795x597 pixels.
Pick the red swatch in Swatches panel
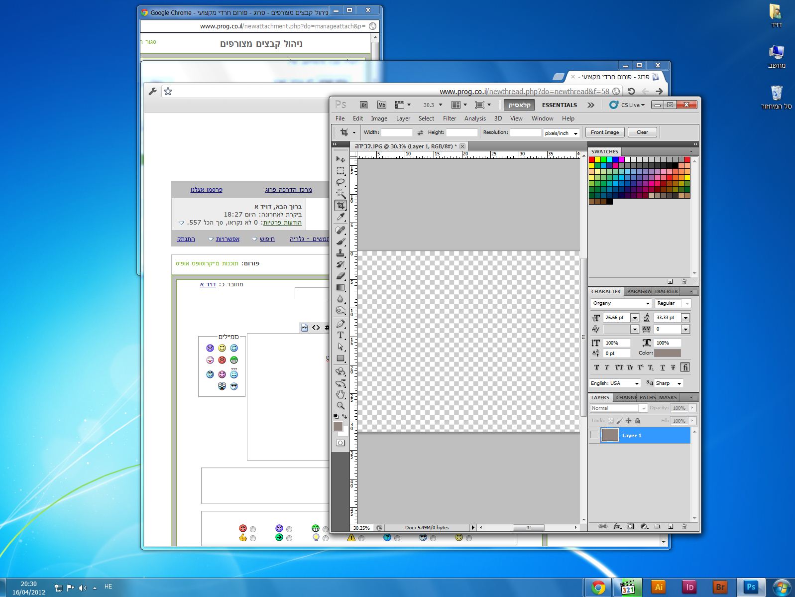(x=592, y=160)
